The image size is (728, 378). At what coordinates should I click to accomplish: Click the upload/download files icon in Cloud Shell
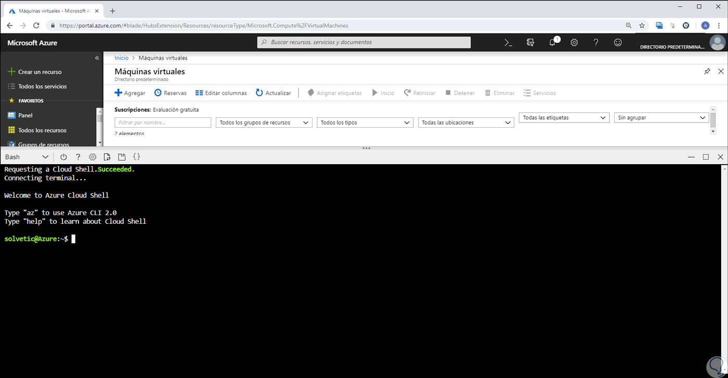(107, 157)
